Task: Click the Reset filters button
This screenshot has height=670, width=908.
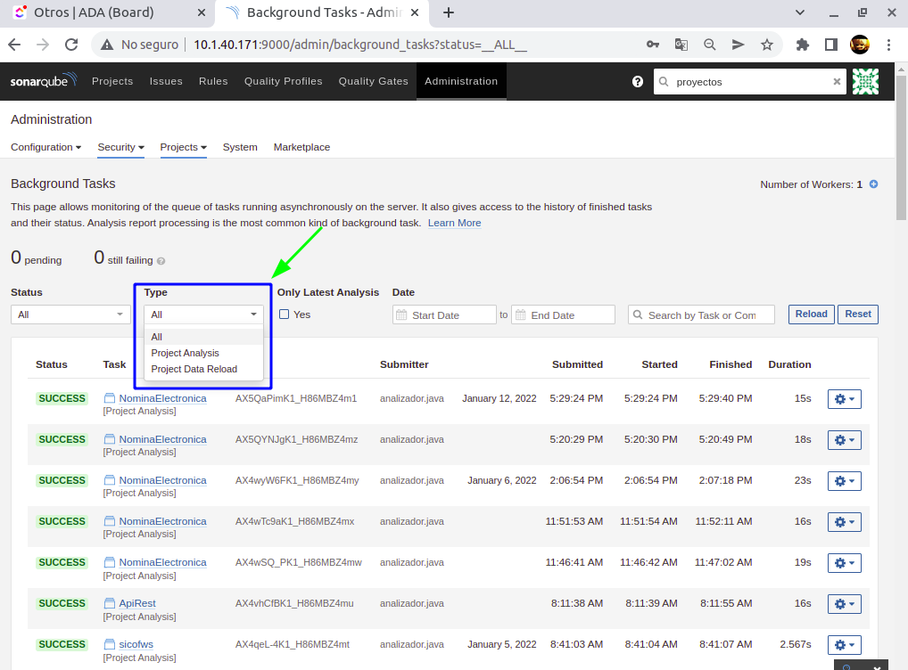Action: (x=857, y=314)
